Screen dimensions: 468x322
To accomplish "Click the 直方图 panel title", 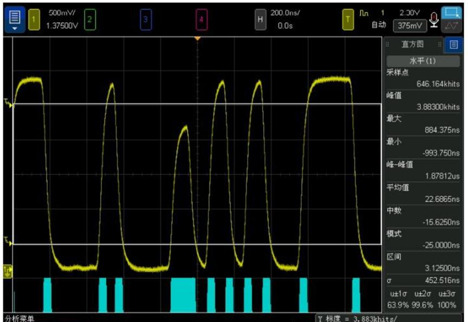I will [x=413, y=44].
